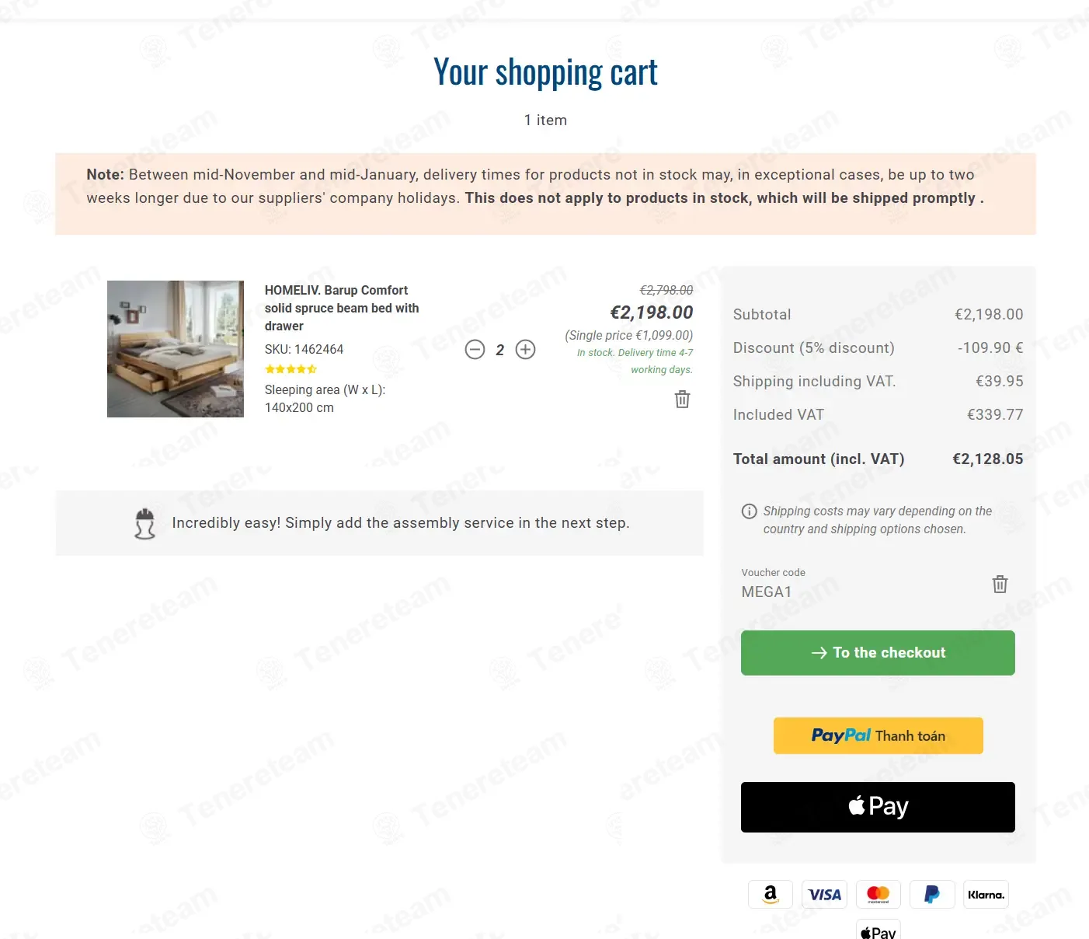Click the Apple Pay icon below cards

[x=879, y=930]
